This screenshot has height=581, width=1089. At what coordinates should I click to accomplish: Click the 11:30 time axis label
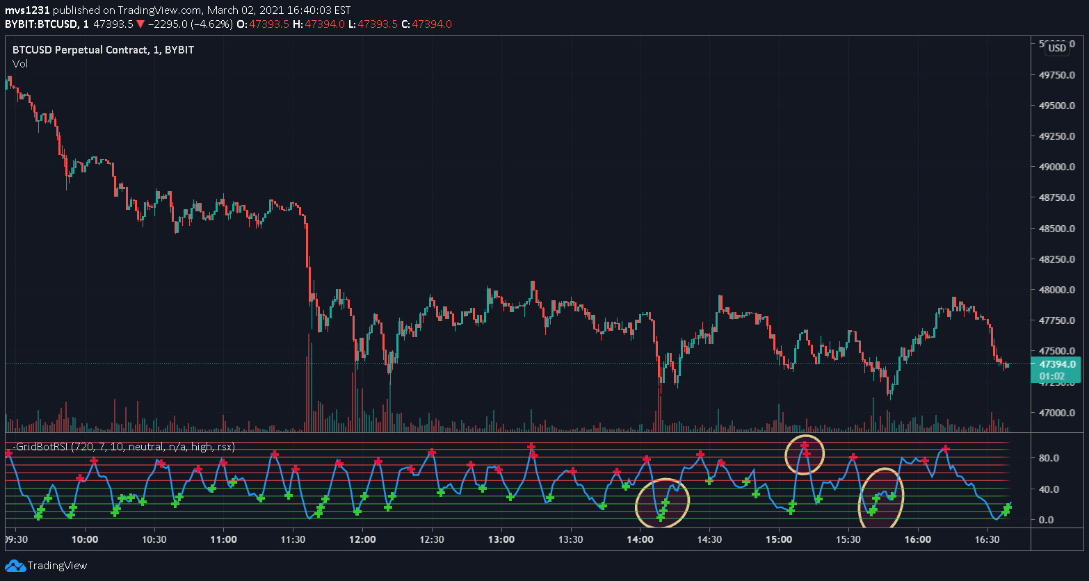tap(293, 539)
